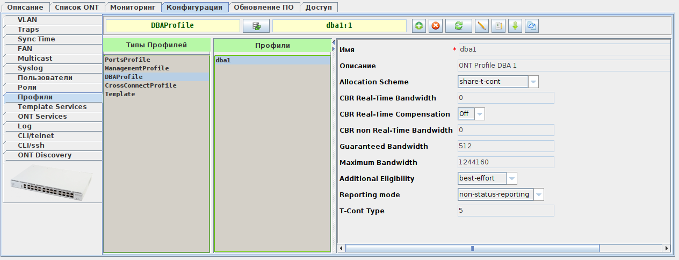Screen dimensions: 679x260
Task: Open the Multicast section
Action: [x=52, y=59]
